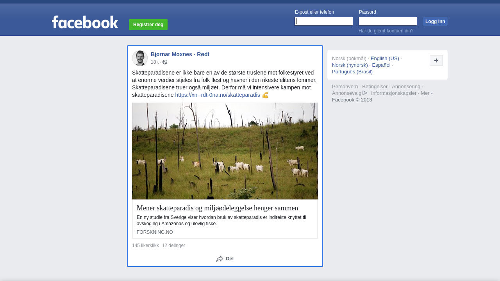Focus the Passord input field
Screen dimensions: 500x281
coord(388,21)
